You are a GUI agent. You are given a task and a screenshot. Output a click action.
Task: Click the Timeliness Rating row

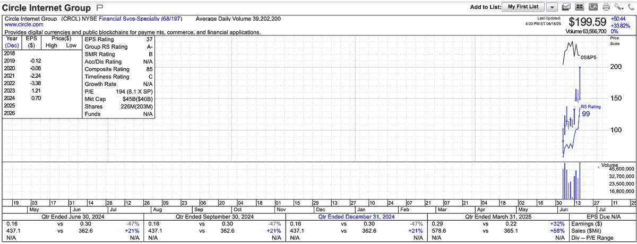click(x=118, y=77)
